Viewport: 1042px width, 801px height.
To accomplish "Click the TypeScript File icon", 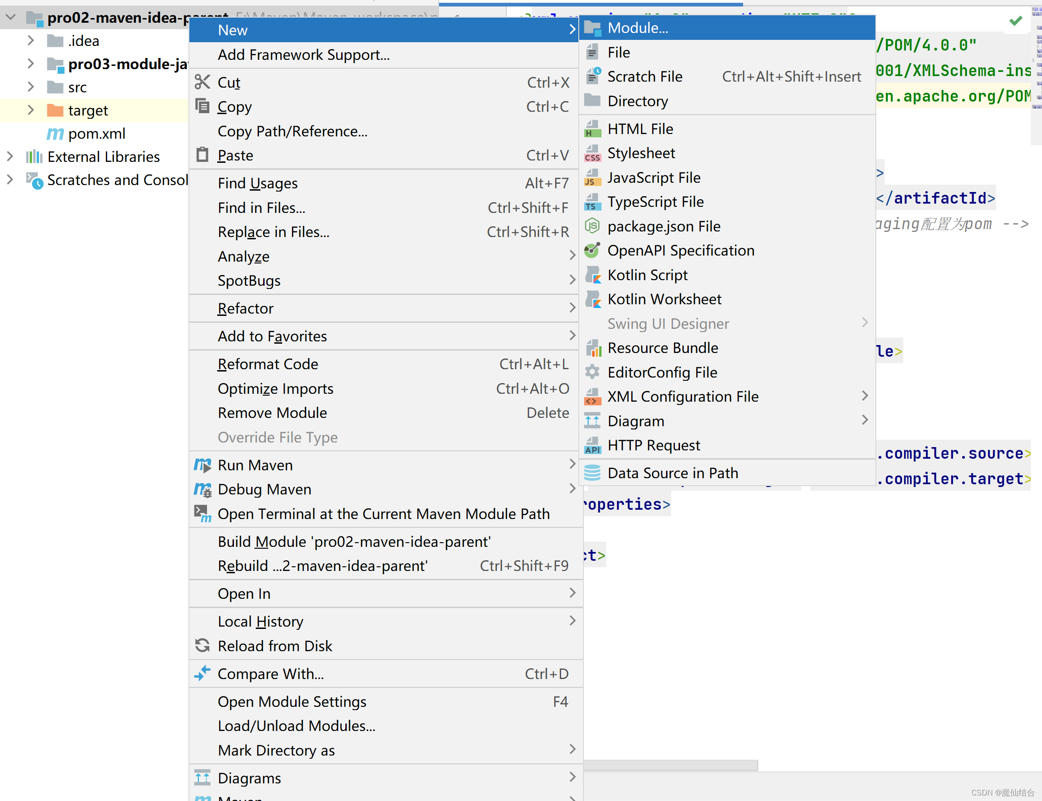I will [x=593, y=202].
